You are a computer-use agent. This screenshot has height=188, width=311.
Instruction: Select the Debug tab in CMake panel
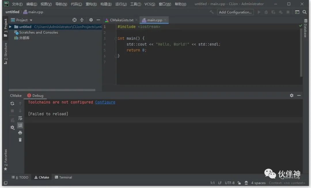35,95
